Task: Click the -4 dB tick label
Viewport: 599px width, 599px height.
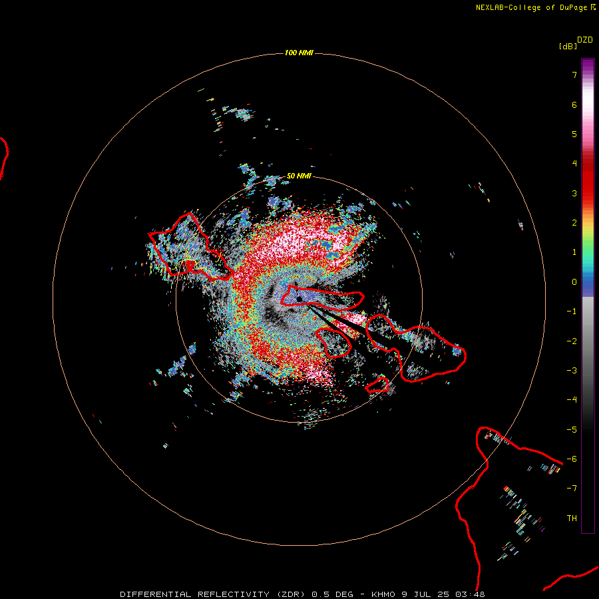Action: [x=572, y=400]
